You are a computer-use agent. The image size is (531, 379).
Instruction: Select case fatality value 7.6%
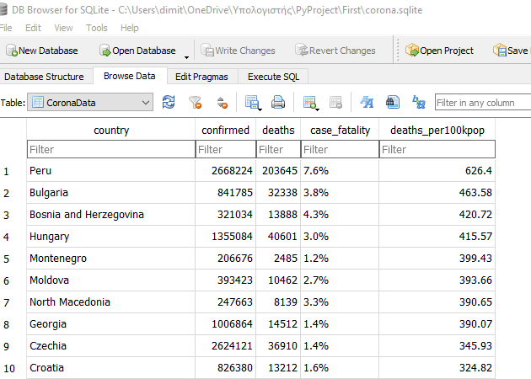(x=340, y=170)
